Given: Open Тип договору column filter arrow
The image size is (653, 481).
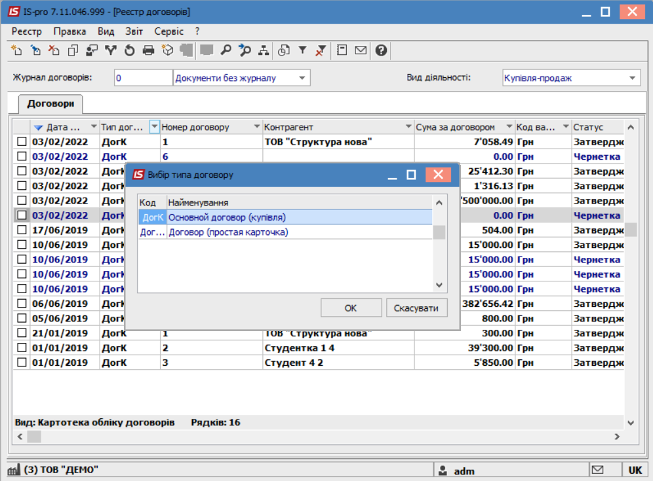Looking at the screenshot, I should 155,126.
